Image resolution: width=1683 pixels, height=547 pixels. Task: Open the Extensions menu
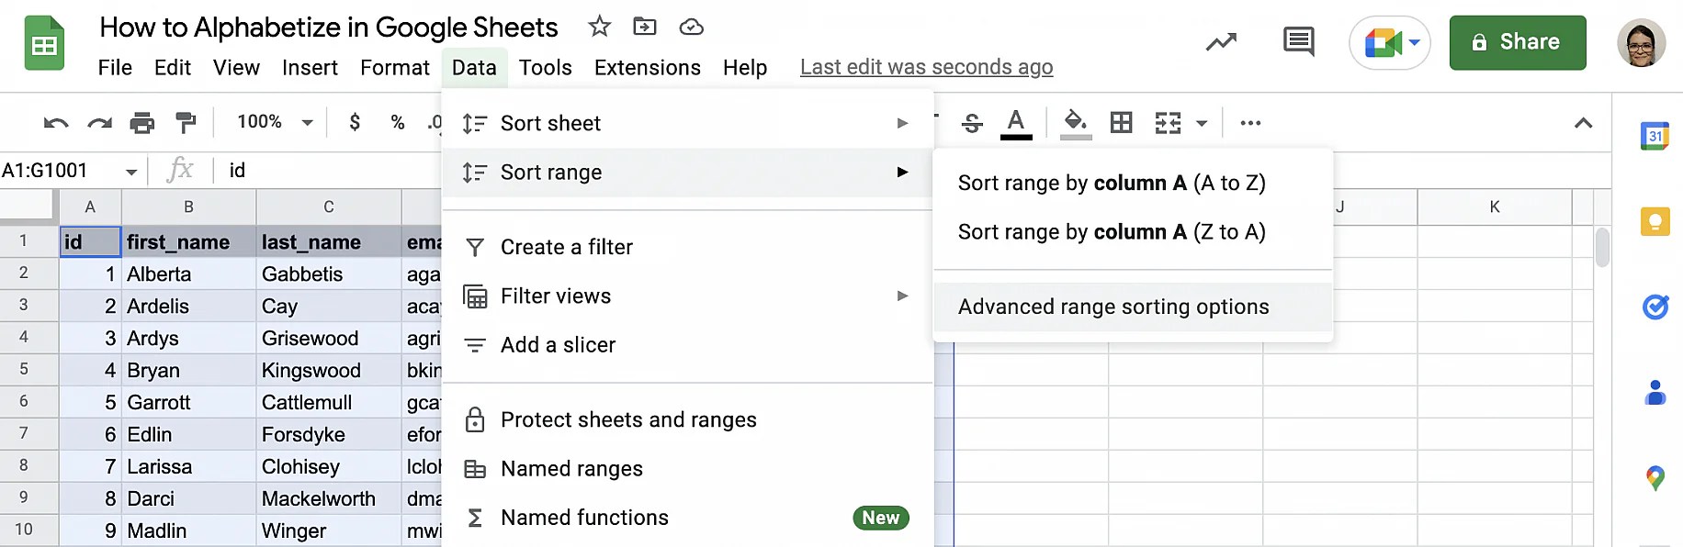[x=648, y=68]
